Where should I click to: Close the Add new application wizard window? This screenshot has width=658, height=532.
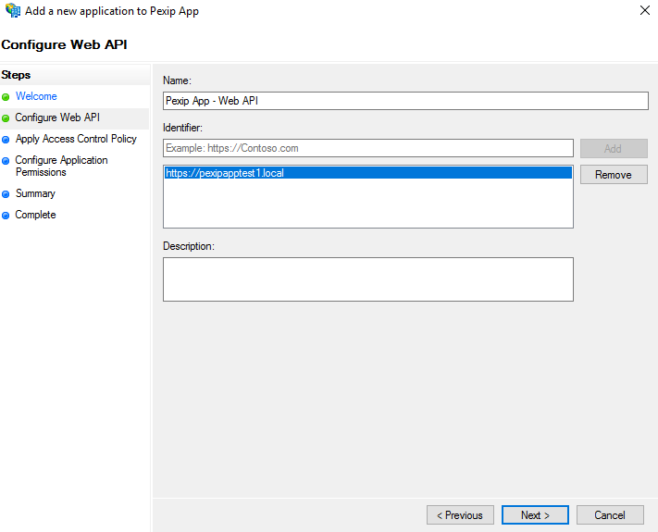pyautogui.click(x=644, y=11)
